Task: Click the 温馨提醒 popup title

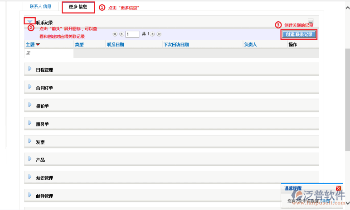Action: (293, 188)
